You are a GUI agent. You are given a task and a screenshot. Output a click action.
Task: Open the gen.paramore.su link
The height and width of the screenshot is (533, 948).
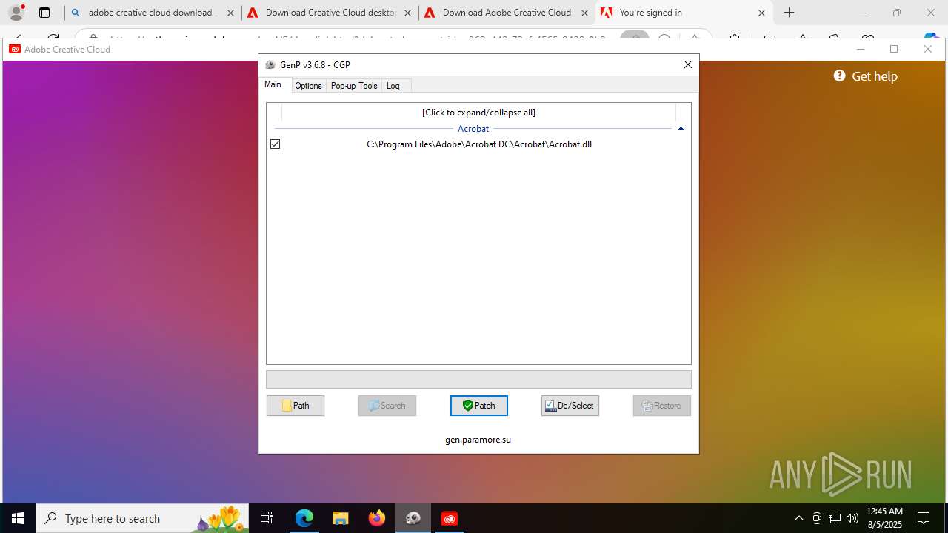click(478, 440)
